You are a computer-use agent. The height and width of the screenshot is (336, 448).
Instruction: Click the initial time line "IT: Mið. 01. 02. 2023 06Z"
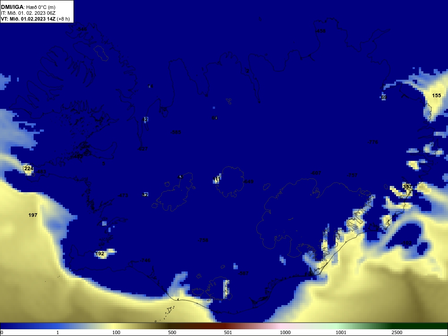[x=28, y=13]
